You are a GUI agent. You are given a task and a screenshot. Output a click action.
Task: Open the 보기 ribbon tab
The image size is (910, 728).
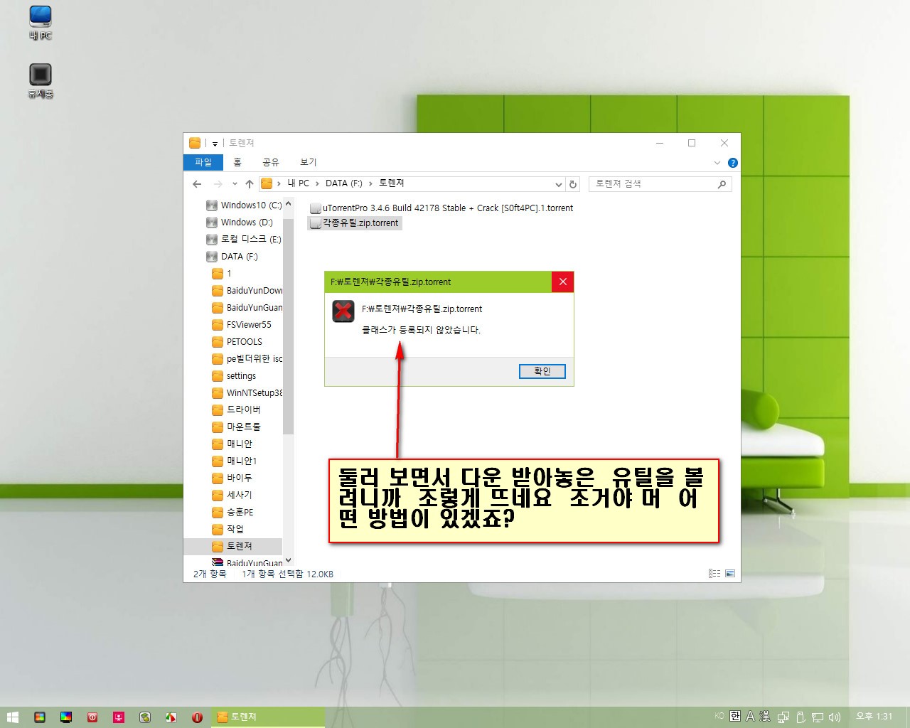tap(309, 162)
